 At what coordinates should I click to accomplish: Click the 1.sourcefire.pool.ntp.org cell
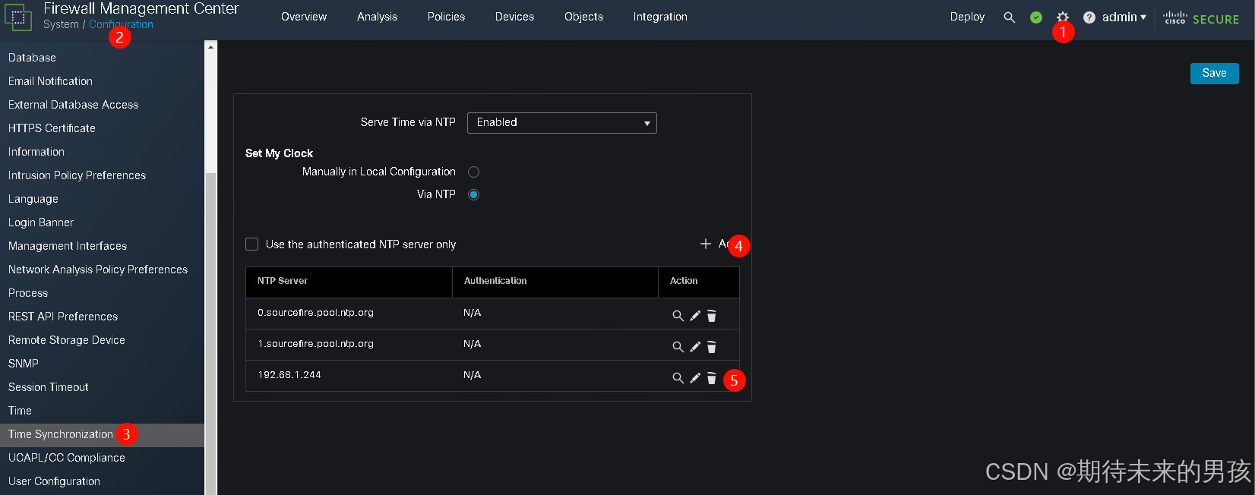coord(349,345)
